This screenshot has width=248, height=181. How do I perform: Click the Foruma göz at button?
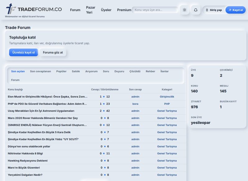(x=53, y=53)
